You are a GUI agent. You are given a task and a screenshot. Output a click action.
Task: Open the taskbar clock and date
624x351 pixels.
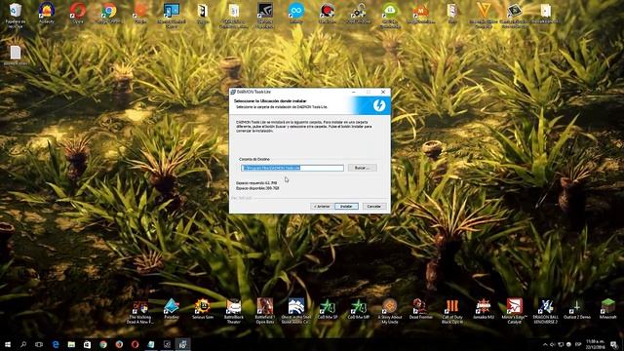pos(595,344)
